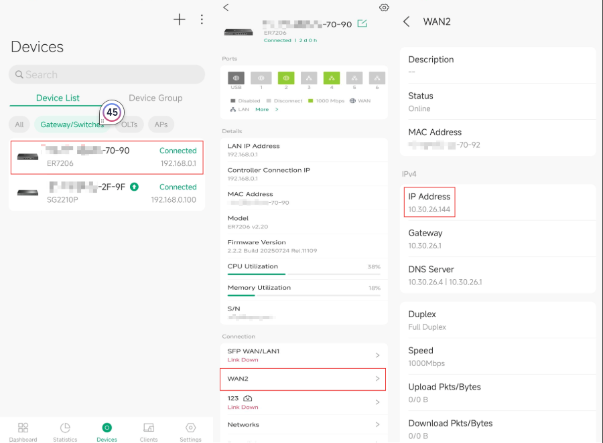The image size is (603, 443).
Task: Expand the WAN2 connection entry
Action: [x=303, y=379]
